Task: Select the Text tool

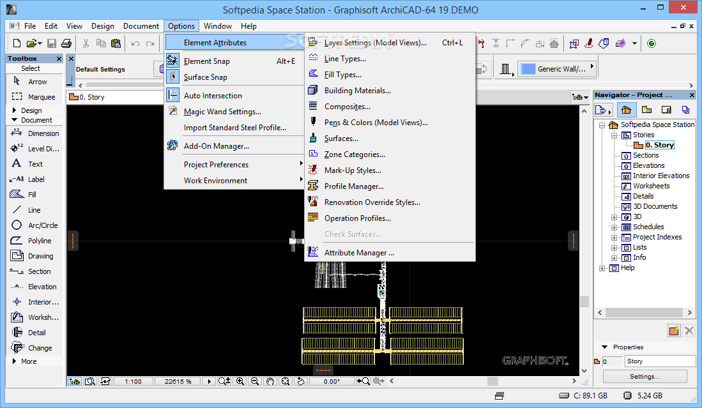Action: pos(34,163)
